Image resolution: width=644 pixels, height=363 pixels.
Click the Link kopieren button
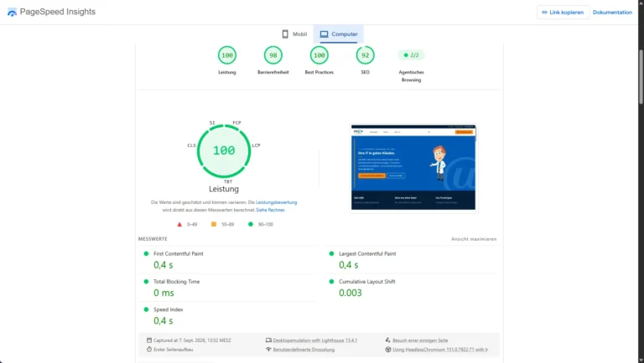[563, 13]
